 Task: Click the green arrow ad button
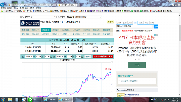click(137, 65)
